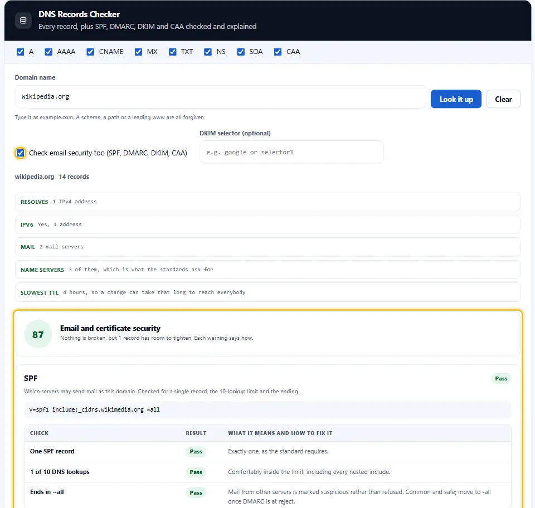The image size is (535, 508).
Task: Uncheck the A record type checkbox
Action: [21, 52]
